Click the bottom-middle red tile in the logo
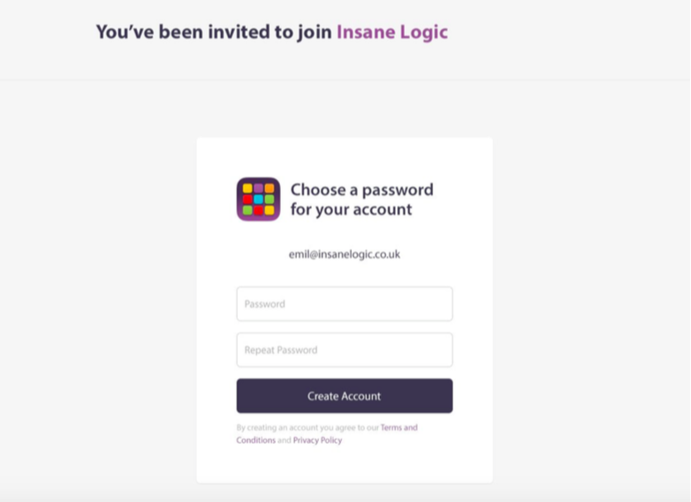This screenshot has height=502, width=691. (x=258, y=210)
